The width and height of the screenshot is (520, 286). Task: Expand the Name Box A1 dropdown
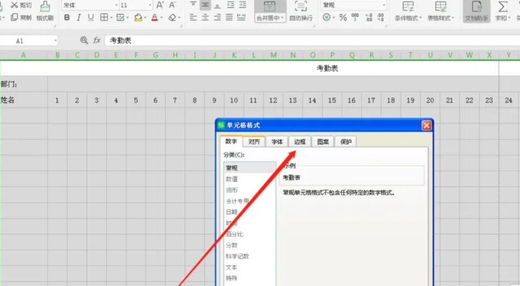56,41
